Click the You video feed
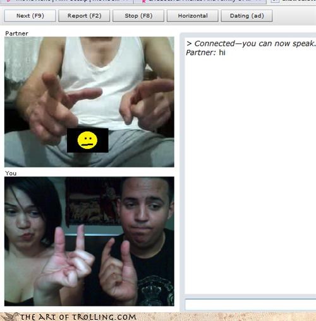The height and width of the screenshot is (321, 316). [89, 242]
